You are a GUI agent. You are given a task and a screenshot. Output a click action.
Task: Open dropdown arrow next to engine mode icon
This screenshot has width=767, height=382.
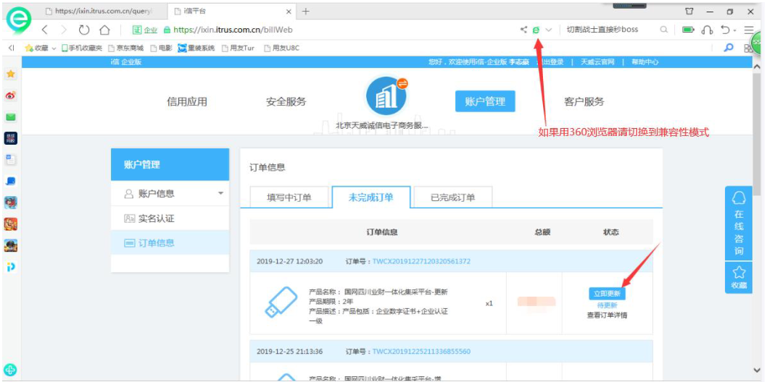(549, 30)
